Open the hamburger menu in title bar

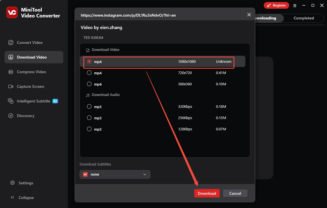tap(295, 6)
